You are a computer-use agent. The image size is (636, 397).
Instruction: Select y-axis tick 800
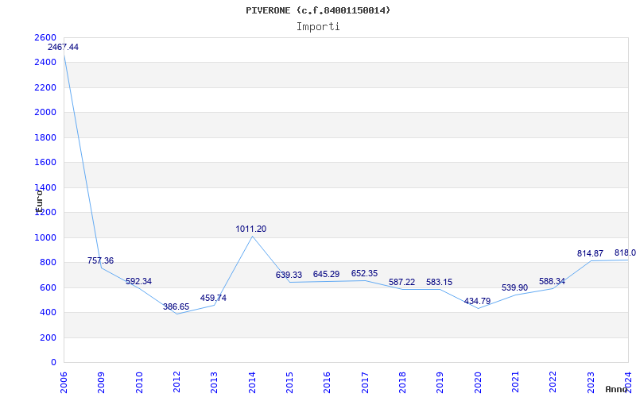click(48, 263)
